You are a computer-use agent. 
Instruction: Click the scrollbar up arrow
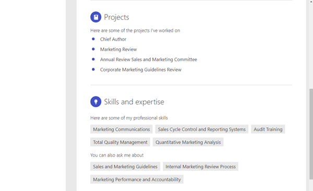311,1
